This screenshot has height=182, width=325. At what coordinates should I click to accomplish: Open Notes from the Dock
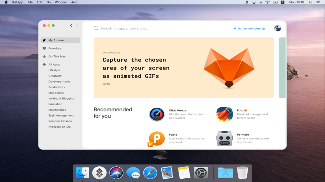click(x=184, y=173)
